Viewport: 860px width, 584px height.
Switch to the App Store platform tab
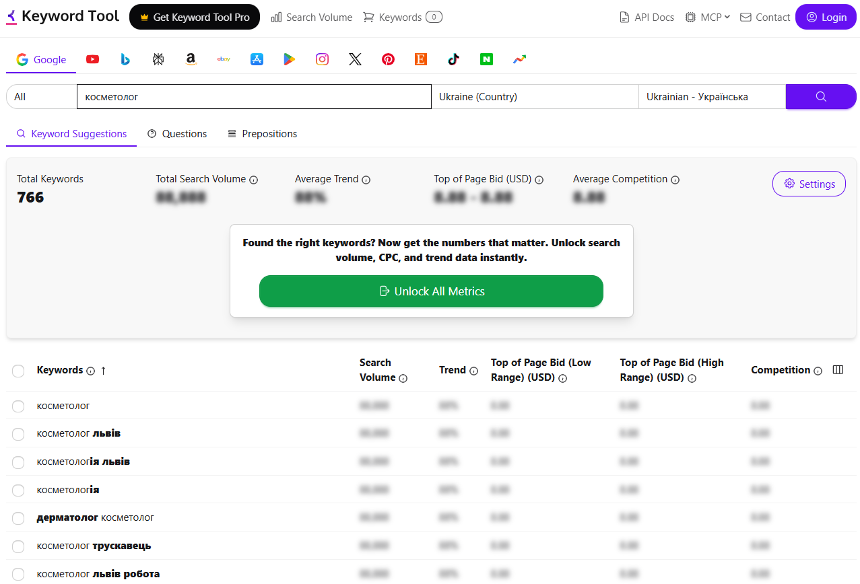point(257,59)
